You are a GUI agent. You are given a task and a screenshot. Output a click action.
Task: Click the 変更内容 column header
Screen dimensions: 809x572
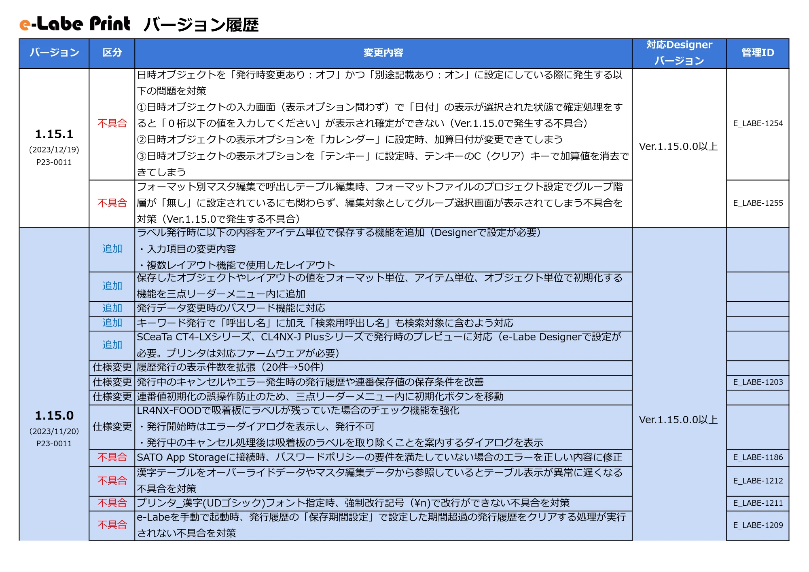tap(383, 53)
